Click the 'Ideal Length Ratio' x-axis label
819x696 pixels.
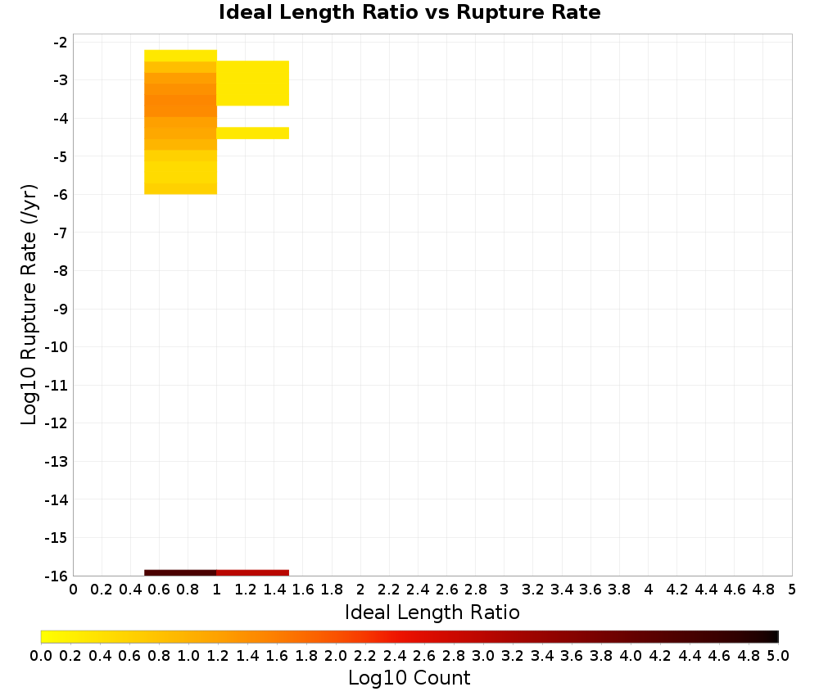pos(432,612)
